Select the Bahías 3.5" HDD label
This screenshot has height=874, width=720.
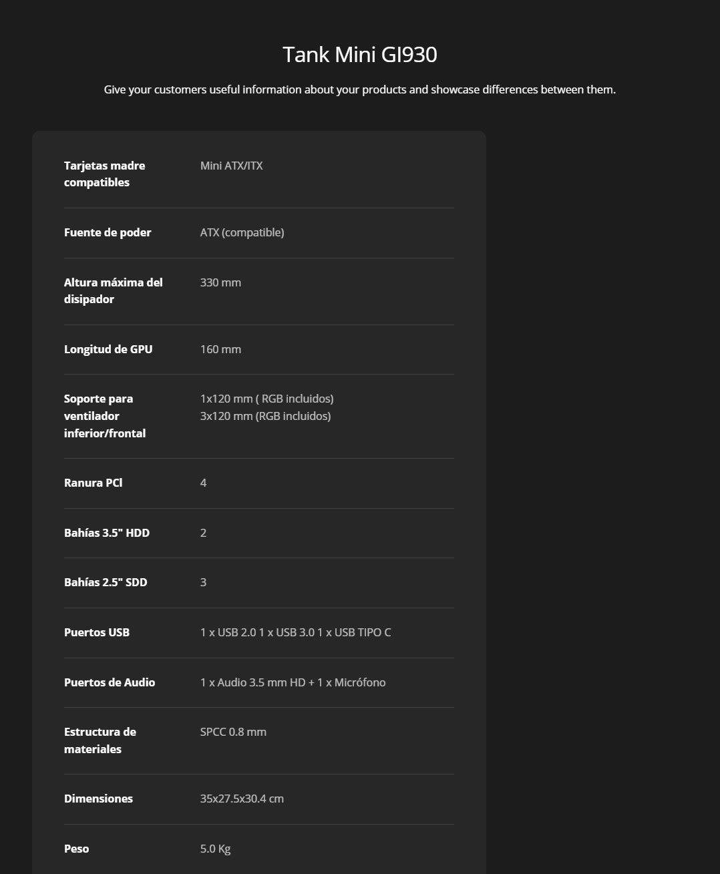coord(107,533)
